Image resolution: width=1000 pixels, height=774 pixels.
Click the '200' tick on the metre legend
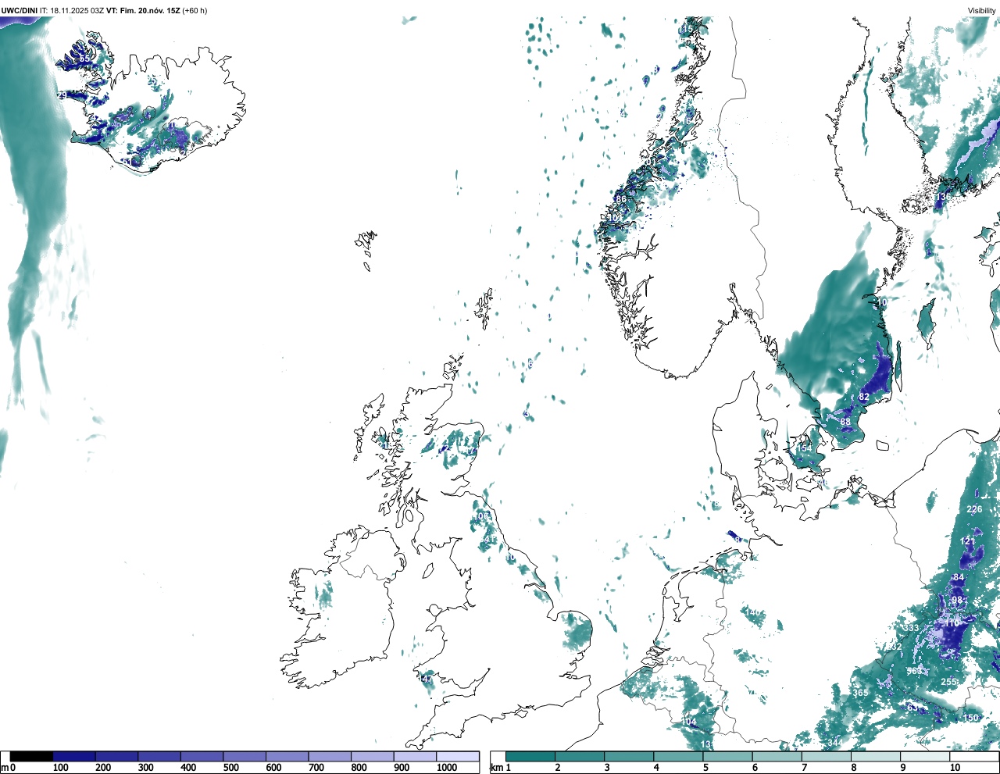pos(103,768)
